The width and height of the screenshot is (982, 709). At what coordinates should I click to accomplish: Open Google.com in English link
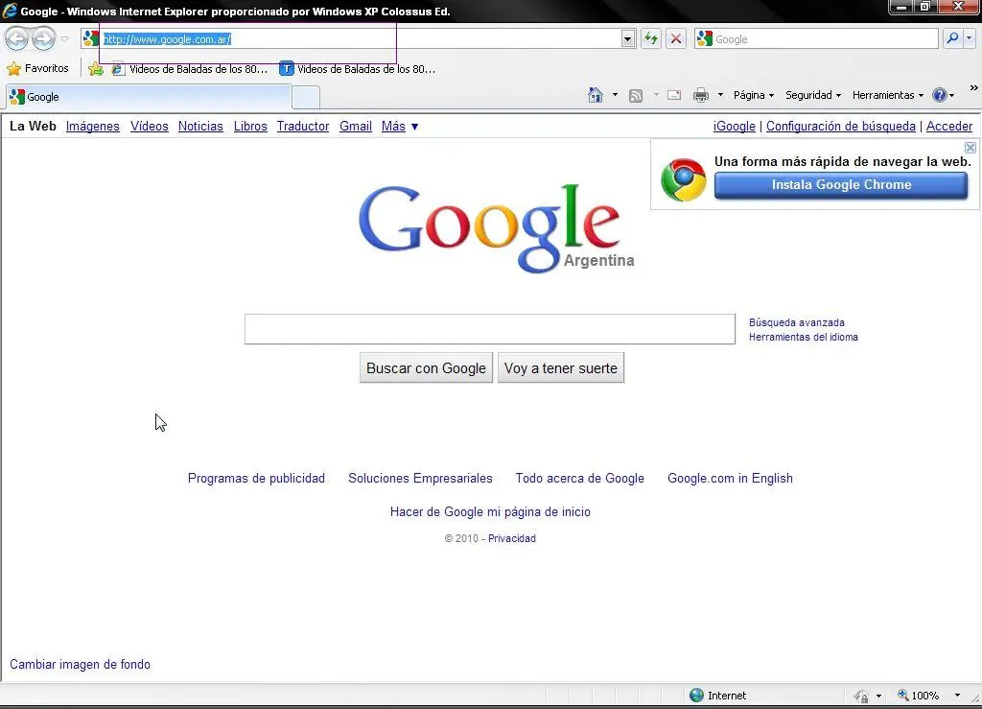point(730,479)
